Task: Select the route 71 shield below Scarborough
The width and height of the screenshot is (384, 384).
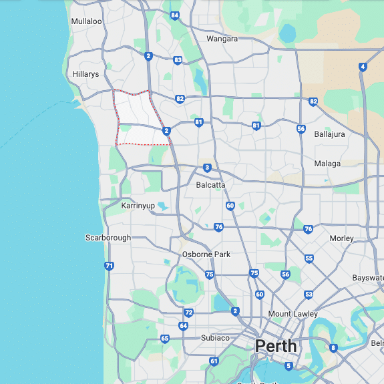Action: [109, 266]
